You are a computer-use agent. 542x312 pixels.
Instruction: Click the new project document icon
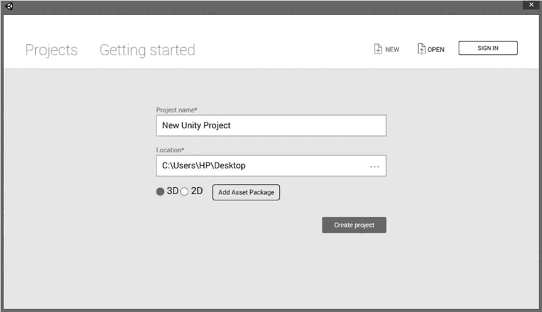click(378, 49)
